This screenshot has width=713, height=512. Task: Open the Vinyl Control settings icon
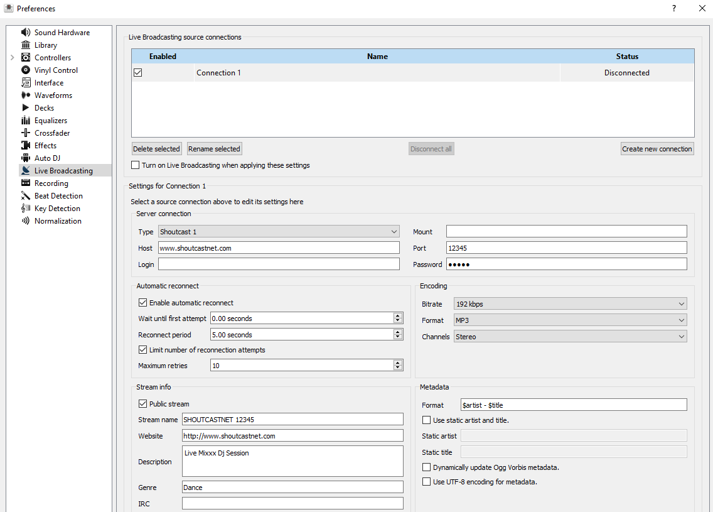24,70
